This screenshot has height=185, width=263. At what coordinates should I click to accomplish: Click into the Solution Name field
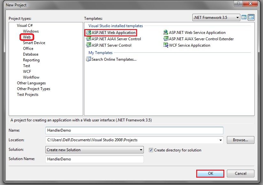point(95,159)
